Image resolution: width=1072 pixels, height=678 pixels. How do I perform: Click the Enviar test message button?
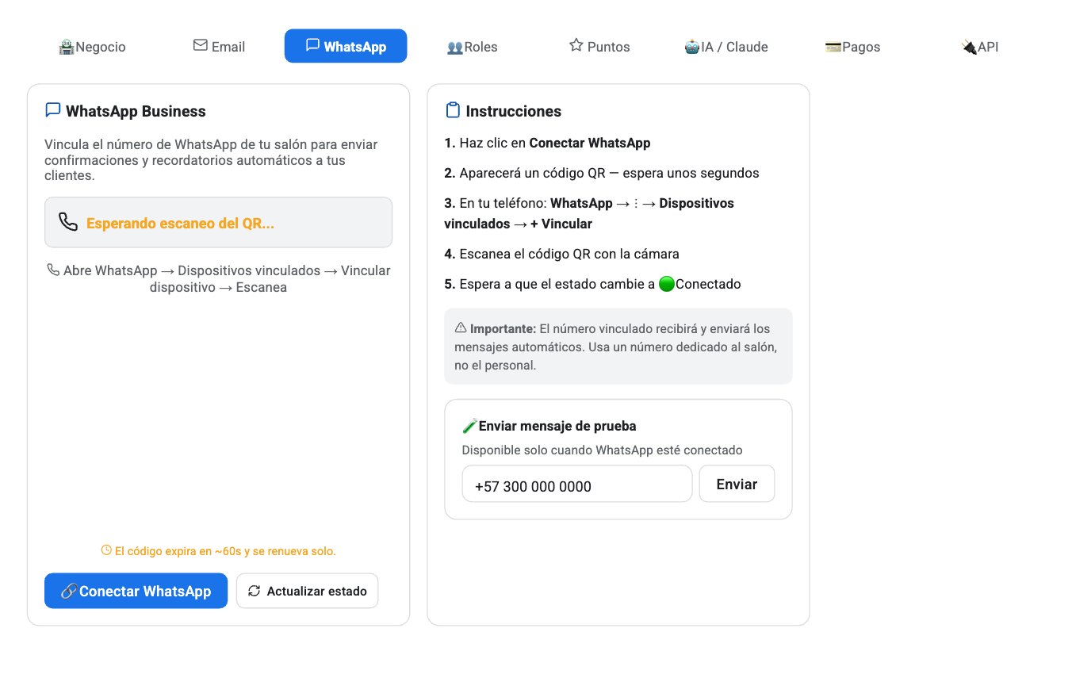pyautogui.click(x=737, y=484)
